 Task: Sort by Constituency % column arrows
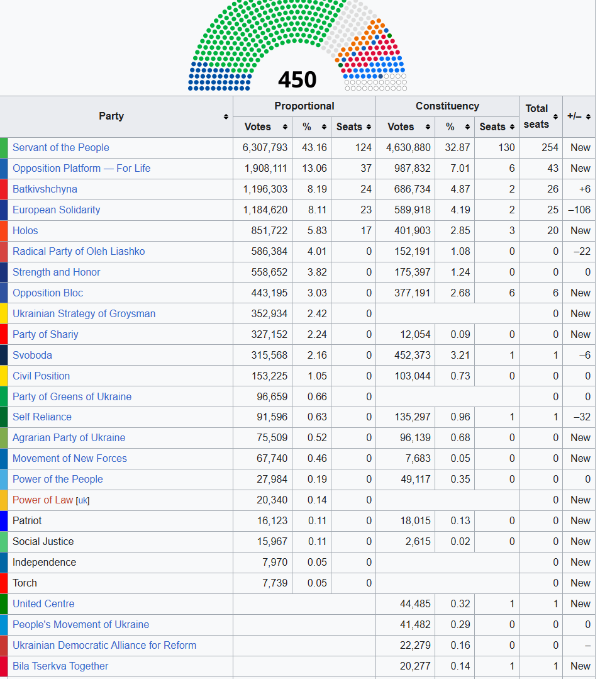coord(467,127)
